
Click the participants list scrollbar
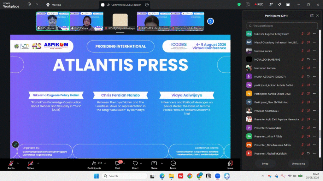(x=320, y=134)
